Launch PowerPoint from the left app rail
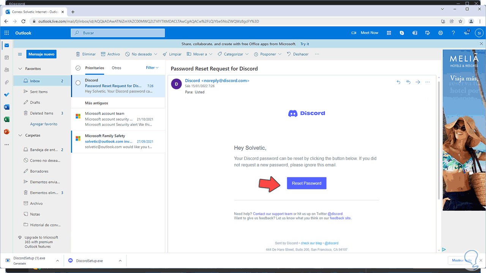The image size is (486, 273). [x=6, y=132]
